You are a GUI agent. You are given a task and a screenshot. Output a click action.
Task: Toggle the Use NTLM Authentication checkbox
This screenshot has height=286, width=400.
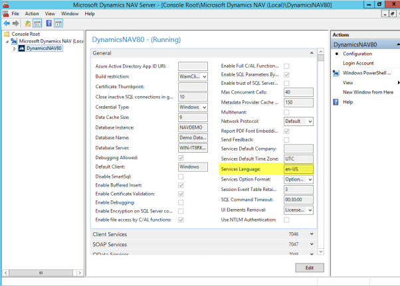(x=287, y=220)
